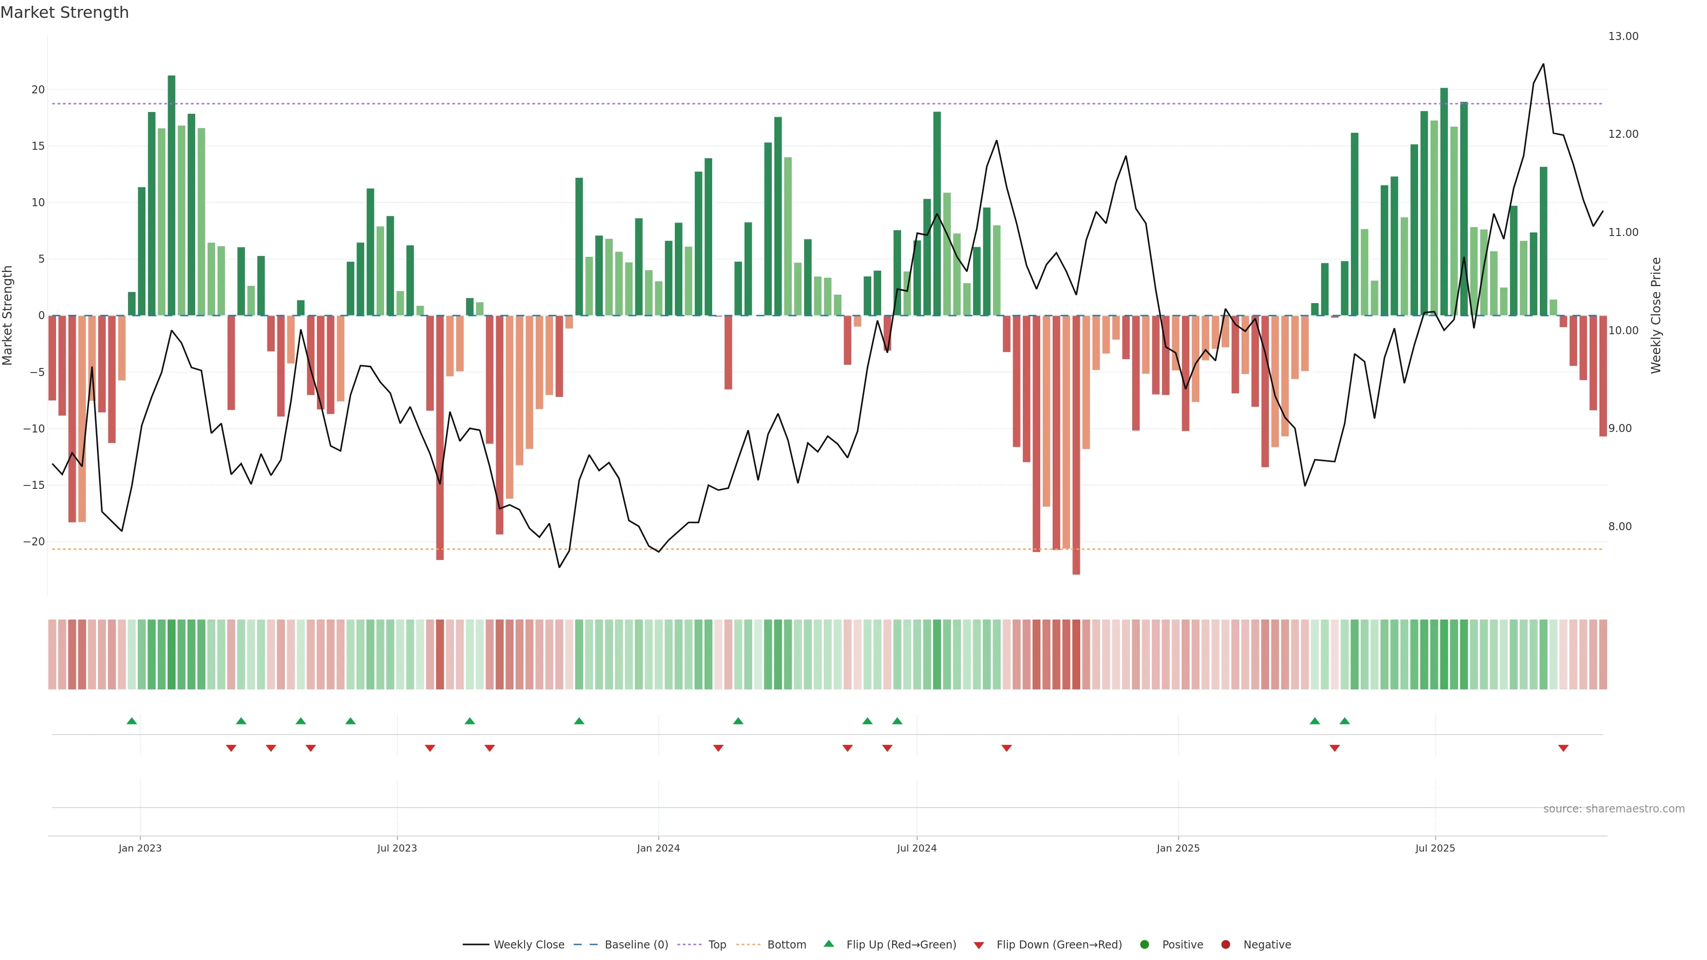Image resolution: width=1707 pixels, height=960 pixels.
Task: Click the green Positive circle in legend
Action: (x=1144, y=945)
